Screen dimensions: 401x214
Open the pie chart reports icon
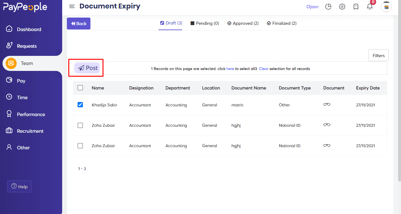[328, 7]
